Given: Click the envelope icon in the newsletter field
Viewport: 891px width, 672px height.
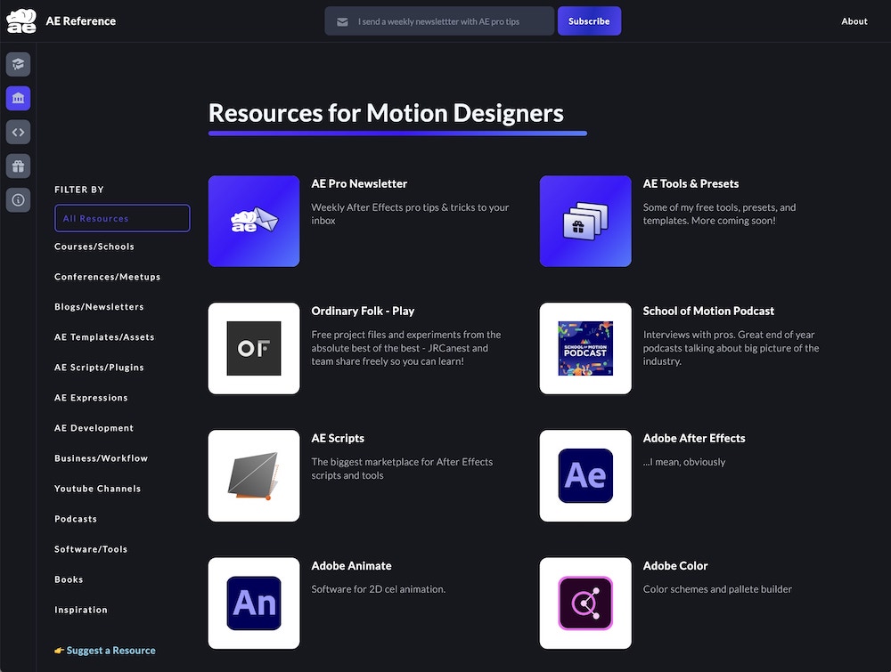Looking at the screenshot, I should [x=342, y=20].
